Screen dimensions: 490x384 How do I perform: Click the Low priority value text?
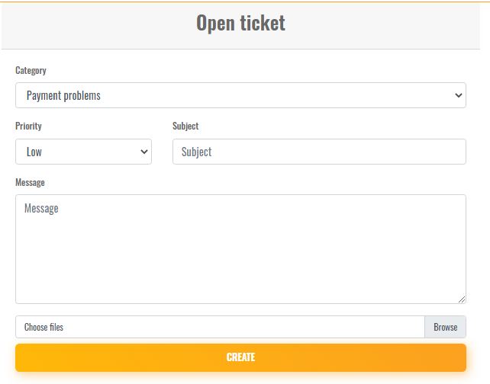[34, 152]
